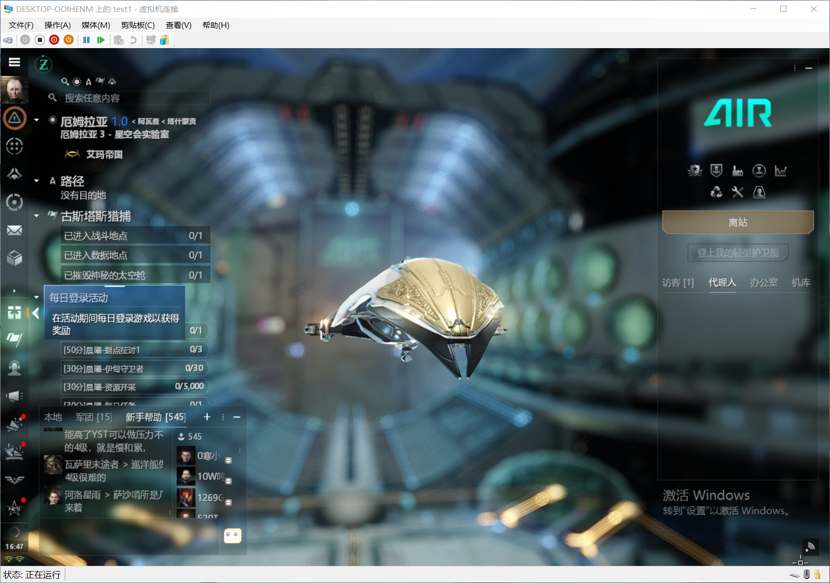Select [30分]晨曦-资源开采 task row
Screen dimensions: 830x583
point(135,387)
